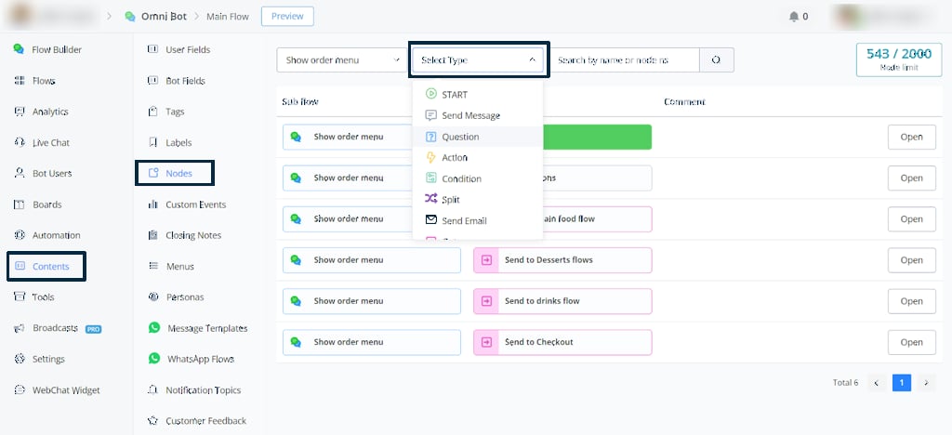Click the search magnifier button
Screen dimensions: 952x435
pos(717,60)
